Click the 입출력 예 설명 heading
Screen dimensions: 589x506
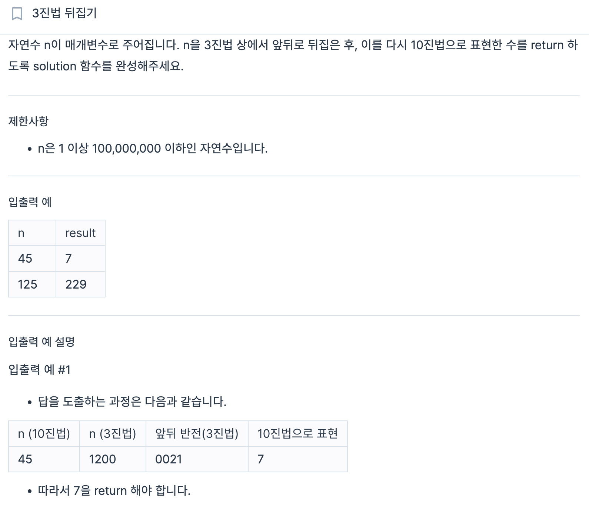coord(41,342)
